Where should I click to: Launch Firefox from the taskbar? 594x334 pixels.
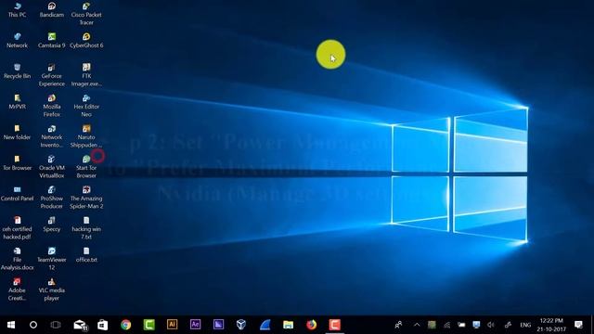(x=311, y=325)
